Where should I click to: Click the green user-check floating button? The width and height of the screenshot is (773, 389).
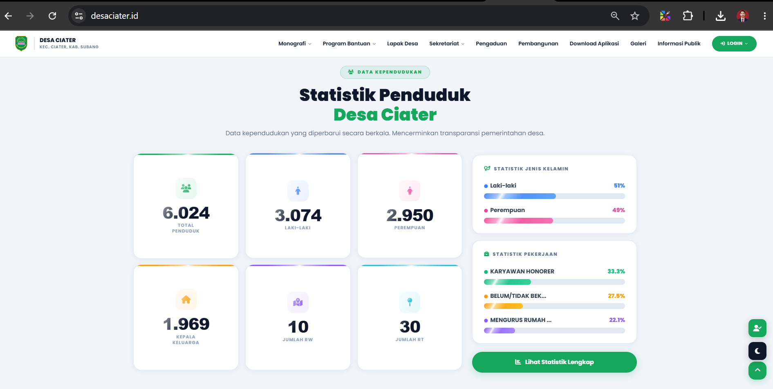(757, 328)
